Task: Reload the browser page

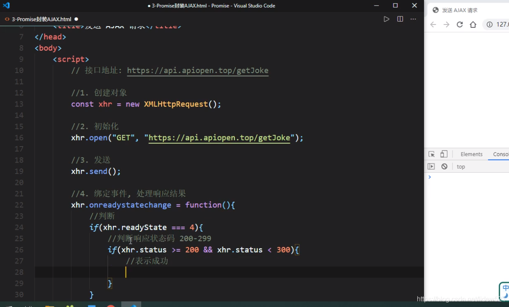Action: (x=460, y=24)
